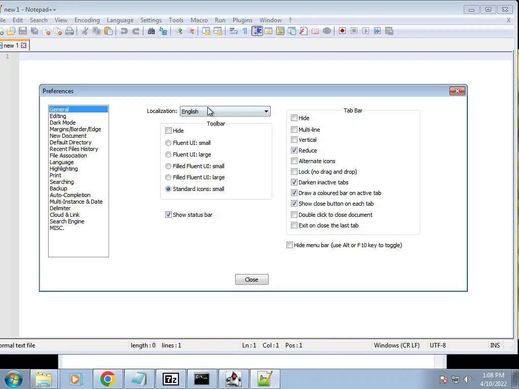Click the Close All toolbar icon
Screen dimensions: 519x389
point(58,31)
